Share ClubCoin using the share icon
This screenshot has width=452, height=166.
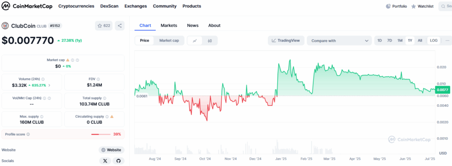[120, 26]
